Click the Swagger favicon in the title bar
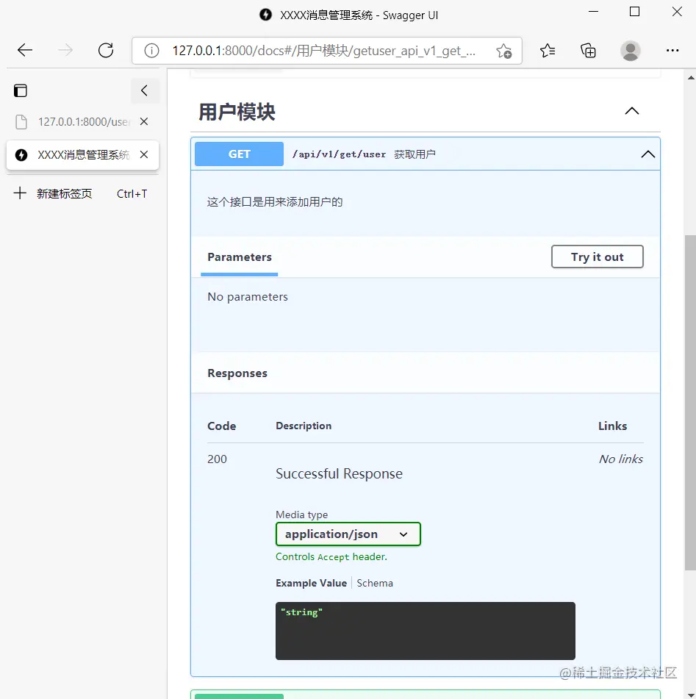696x699 pixels. (265, 15)
